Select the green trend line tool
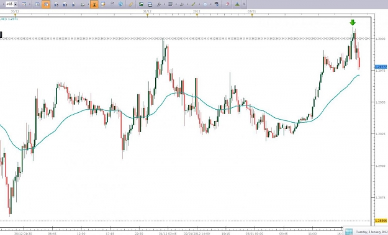 (x=193, y=4)
